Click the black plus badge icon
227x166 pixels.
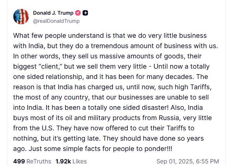pyautogui.click(x=86, y=13)
